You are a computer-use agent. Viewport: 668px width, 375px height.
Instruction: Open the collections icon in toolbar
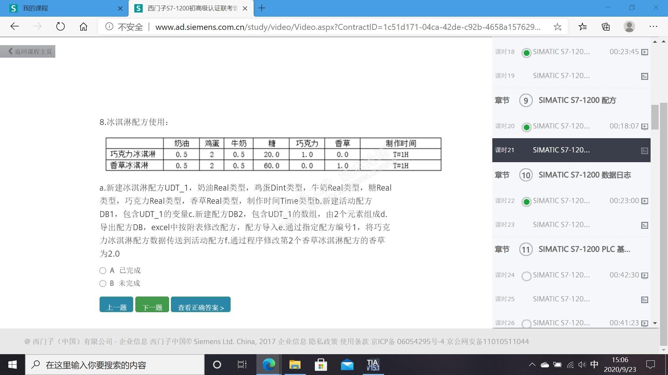point(606,27)
